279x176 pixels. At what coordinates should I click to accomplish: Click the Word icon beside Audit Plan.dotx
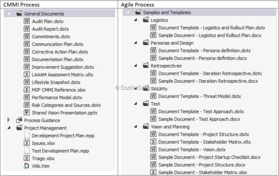(x=27, y=21)
